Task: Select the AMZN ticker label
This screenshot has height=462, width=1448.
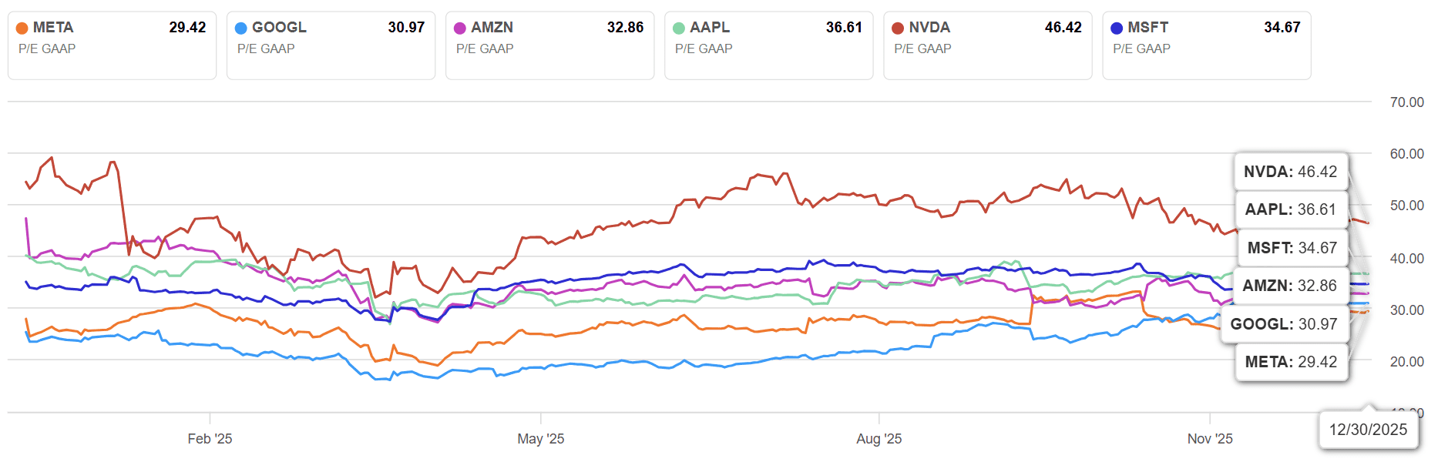Action: click(492, 28)
